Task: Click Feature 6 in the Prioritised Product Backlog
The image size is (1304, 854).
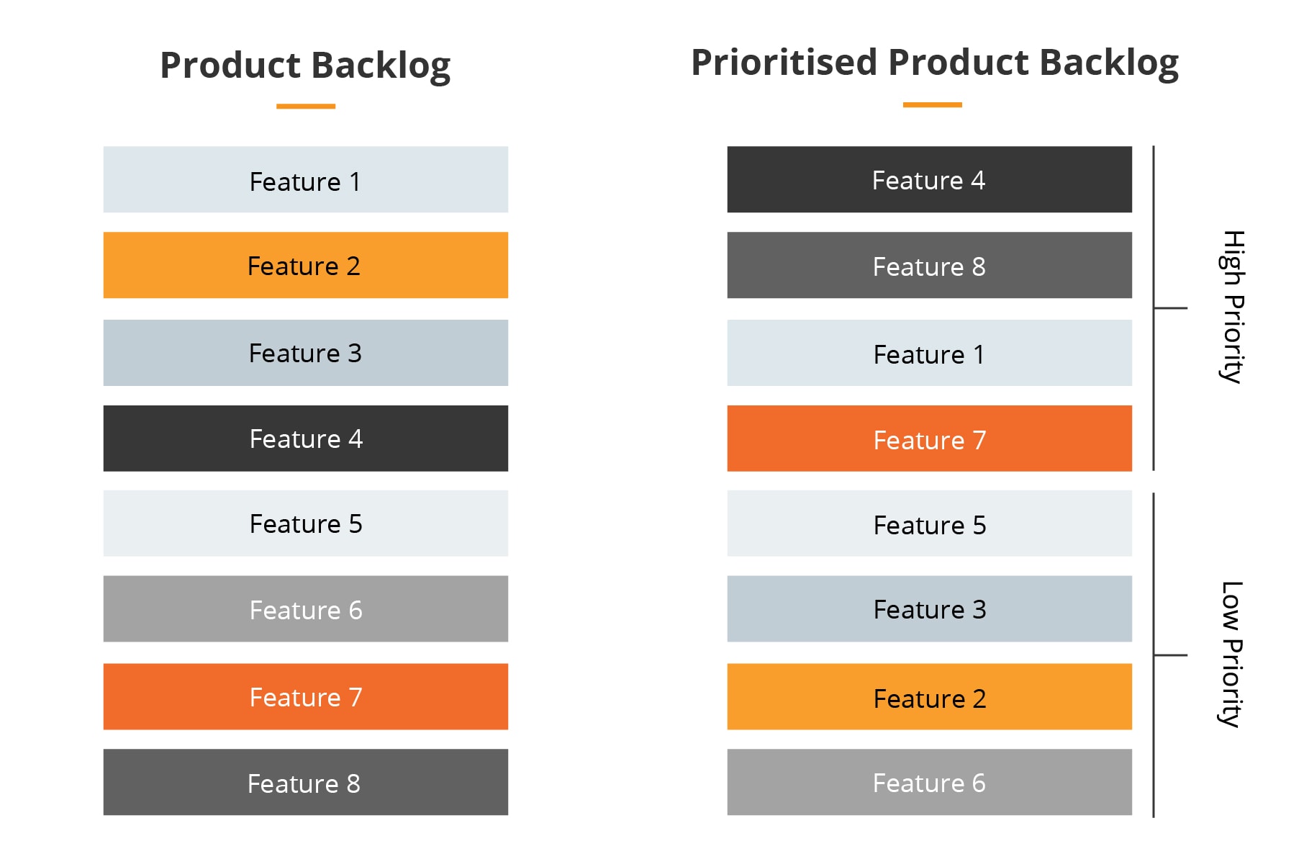Action: pos(929,782)
